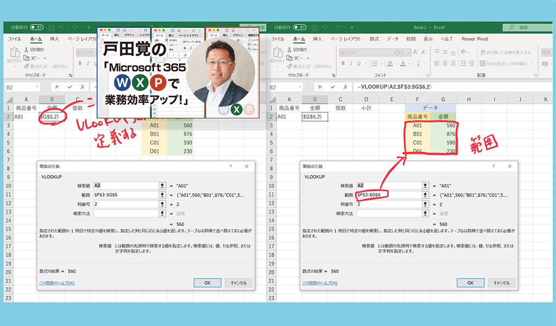
Task: Collapse dialog button beside 列番号 in left dialog
Action: [x=162, y=204]
